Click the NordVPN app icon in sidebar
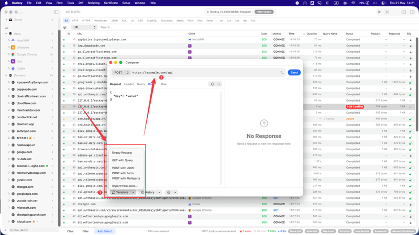Screen dimensions: 419x235 click(13, 41)
